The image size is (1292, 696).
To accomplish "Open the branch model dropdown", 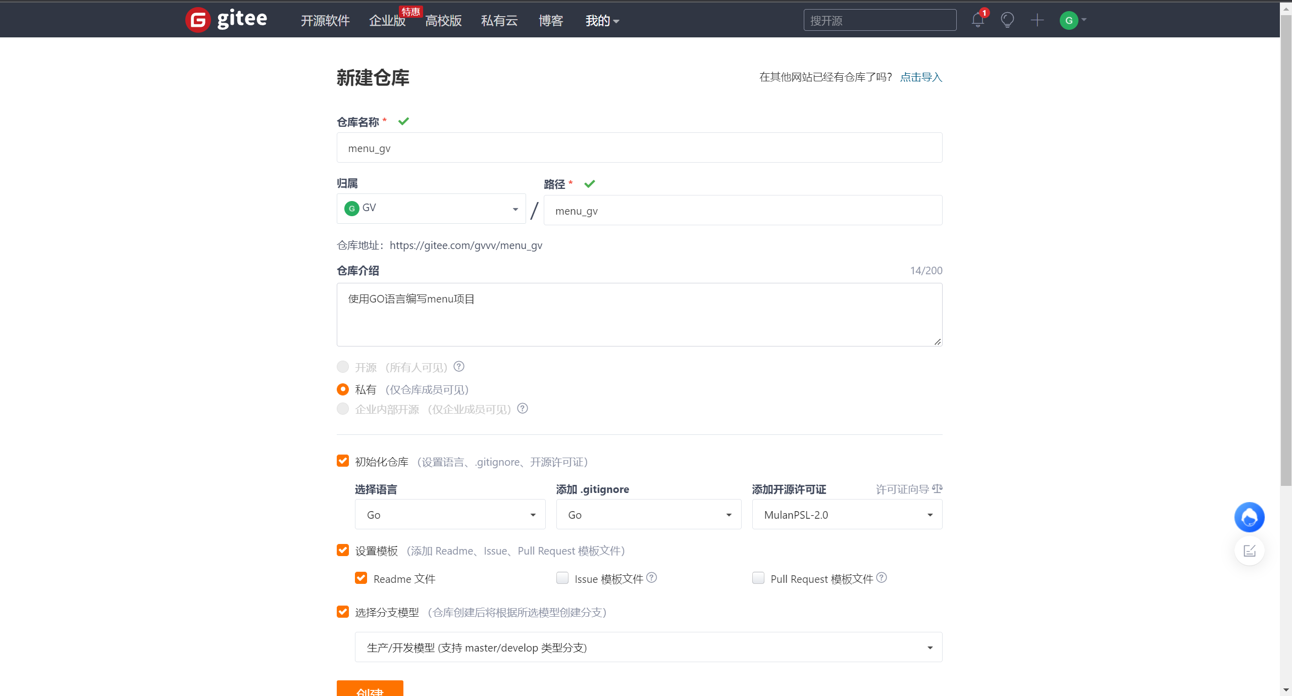I will point(648,648).
